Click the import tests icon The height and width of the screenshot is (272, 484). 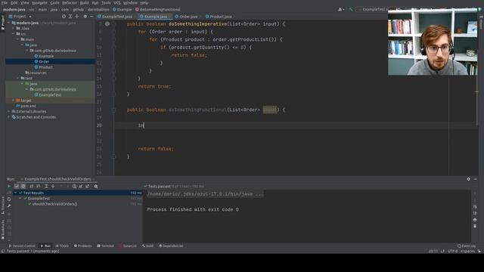pyautogui.click(x=81, y=187)
